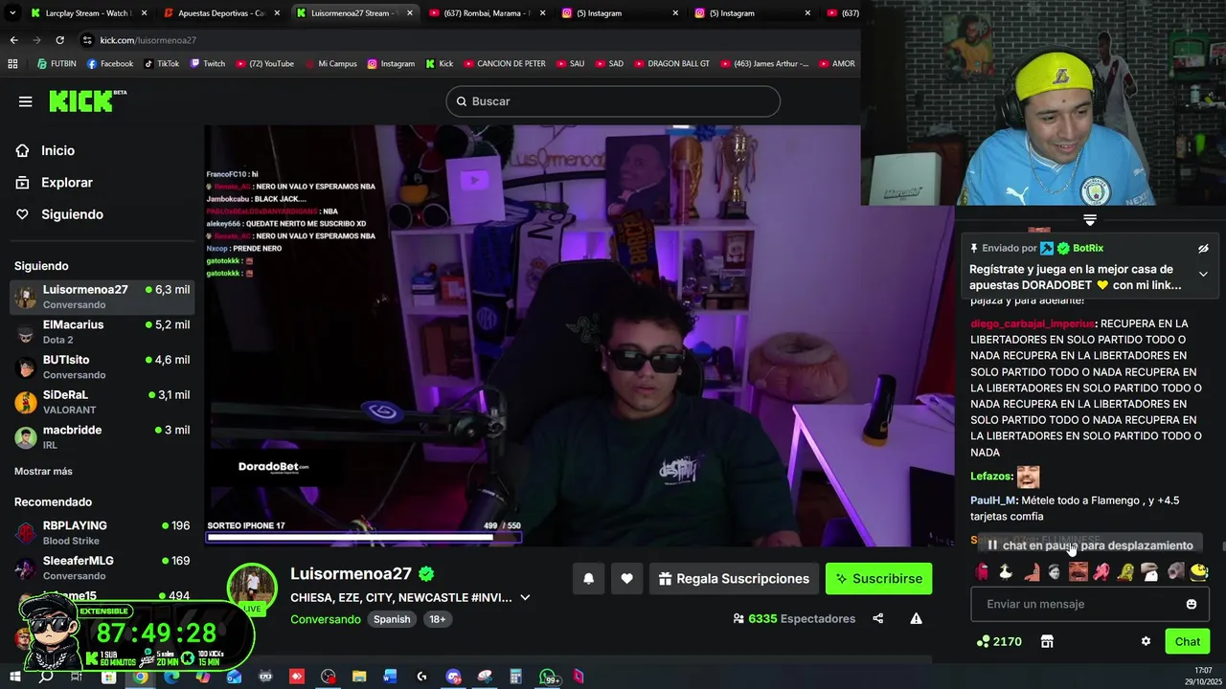Send message with Chat button
Viewport: 1226px width, 689px height.
1188,642
